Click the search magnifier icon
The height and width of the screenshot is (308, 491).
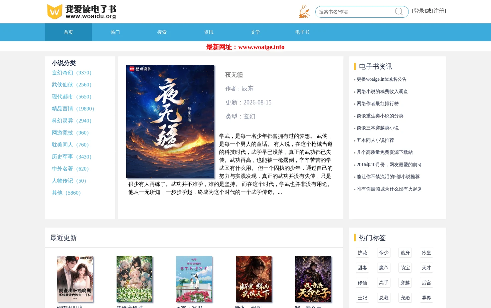pyautogui.click(x=399, y=12)
